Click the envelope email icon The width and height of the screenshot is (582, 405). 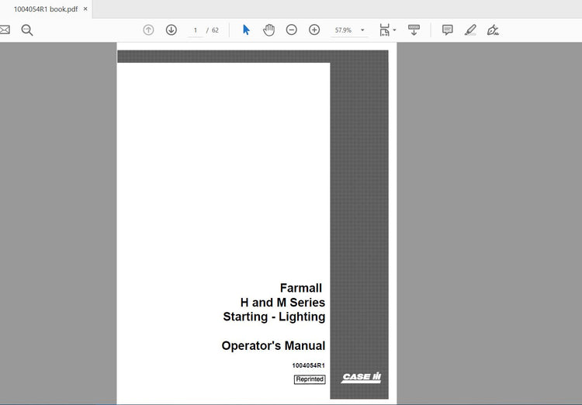5,29
